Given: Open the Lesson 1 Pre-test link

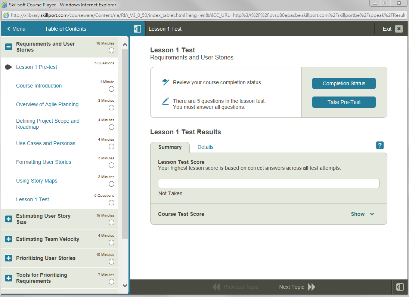Looking at the screenshot, I should pyautogui.click(x=37, y=67).
